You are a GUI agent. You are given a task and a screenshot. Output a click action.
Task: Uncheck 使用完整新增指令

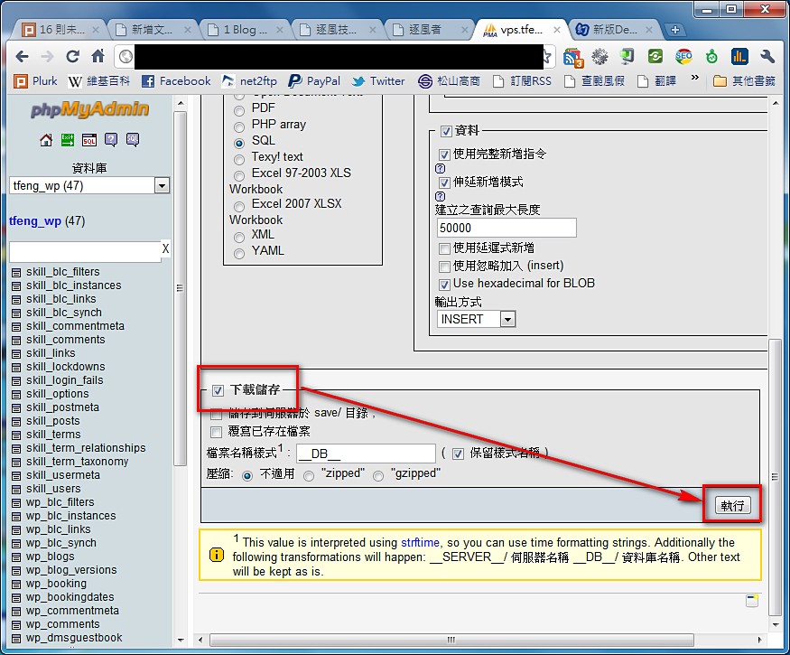(x=444, y=154)
